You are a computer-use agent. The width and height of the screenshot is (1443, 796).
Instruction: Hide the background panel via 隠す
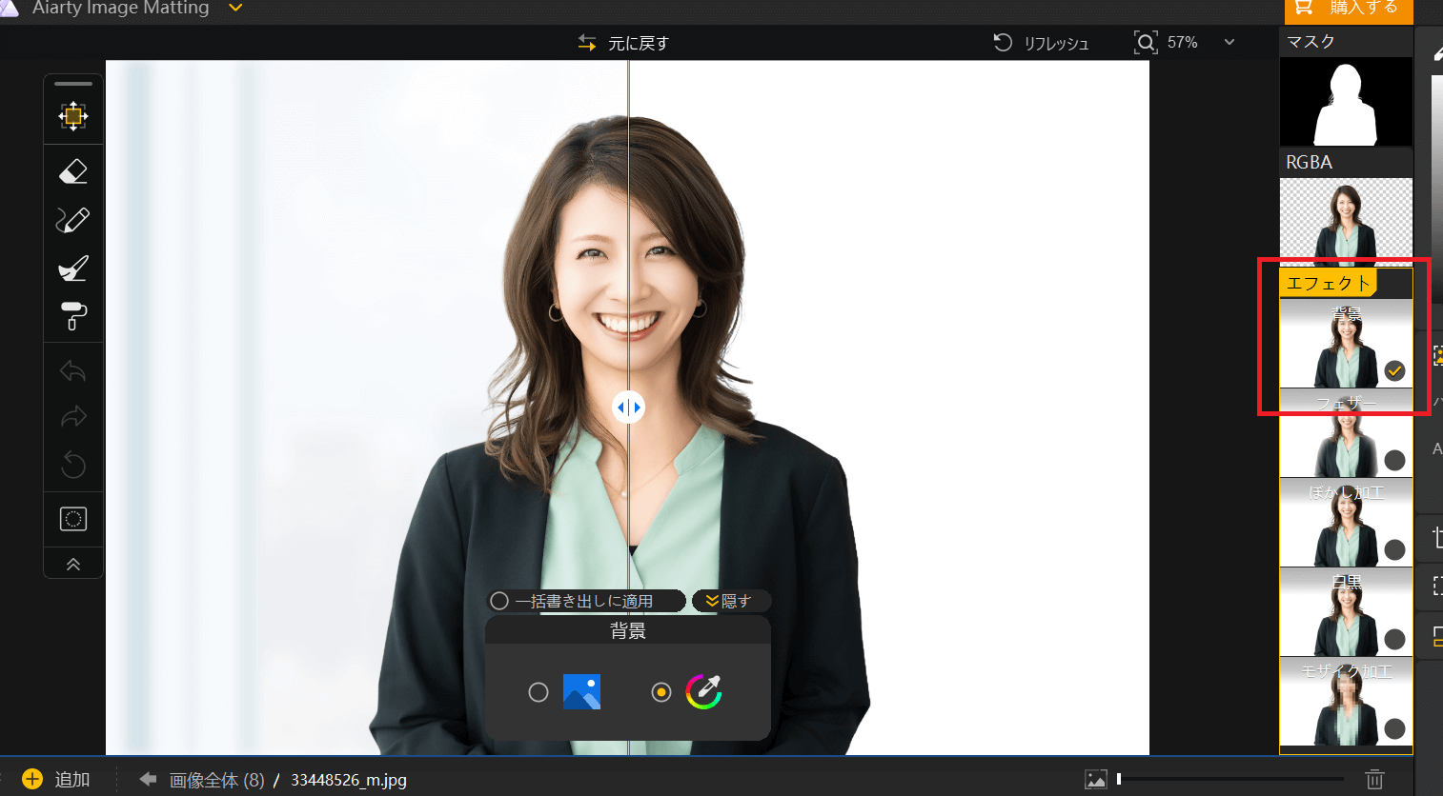pyautogui.click(x=729, y=601)
